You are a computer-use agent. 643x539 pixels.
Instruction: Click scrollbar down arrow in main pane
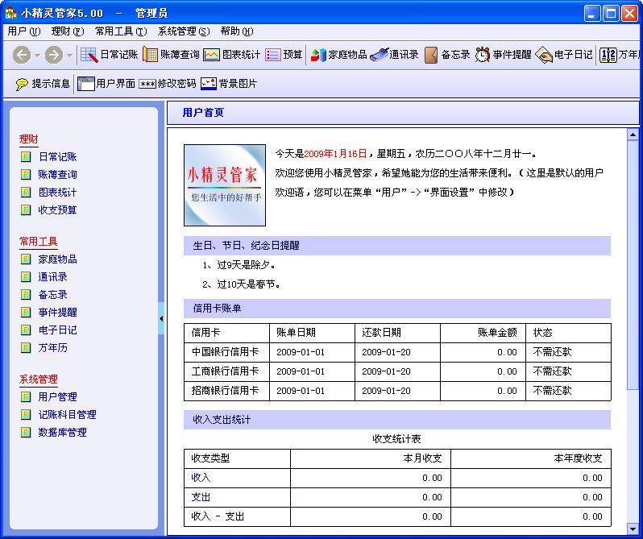633,529
